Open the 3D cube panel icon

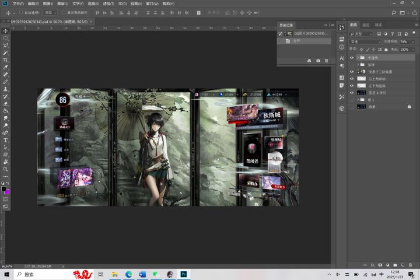pyautogui.click(x=341, y=108)
